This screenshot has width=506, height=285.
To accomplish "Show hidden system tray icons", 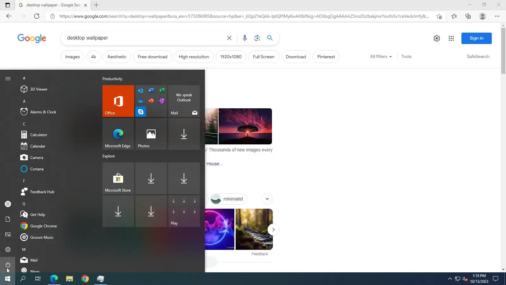I will [x=450, y=279].
